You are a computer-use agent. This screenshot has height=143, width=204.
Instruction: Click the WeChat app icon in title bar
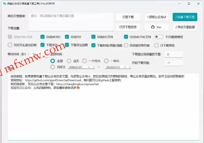pos(5,4)
